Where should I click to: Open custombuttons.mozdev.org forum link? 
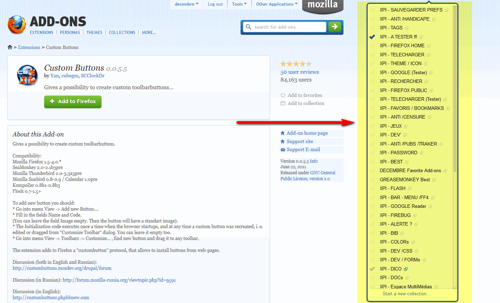coord(62,268)
